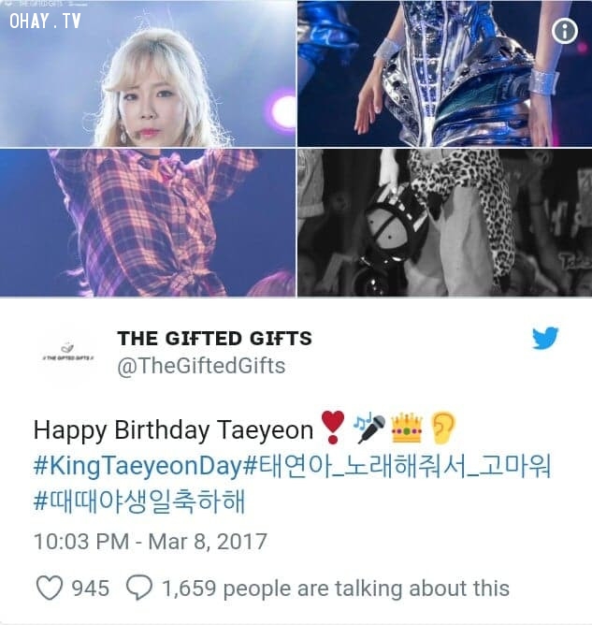Open The Gifted Gifts profile avatar
This screenshot has width=592, height=625.
68,354
